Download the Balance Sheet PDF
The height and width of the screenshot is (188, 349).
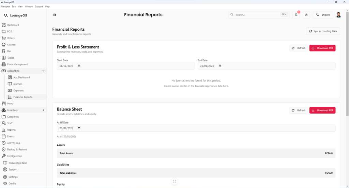pos(322,110)
